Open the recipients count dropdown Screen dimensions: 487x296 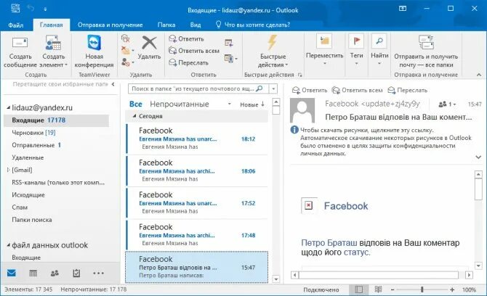pos(447,104)
